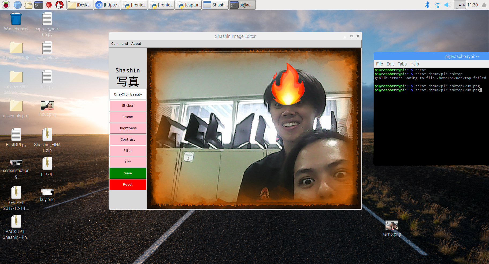
Task: Select the screenshot.png desktop file
Action: 16,169
